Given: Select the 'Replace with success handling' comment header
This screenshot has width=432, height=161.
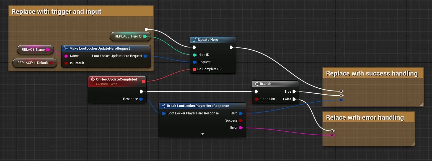Looking at the screenshot, I should tap(373, 73).
